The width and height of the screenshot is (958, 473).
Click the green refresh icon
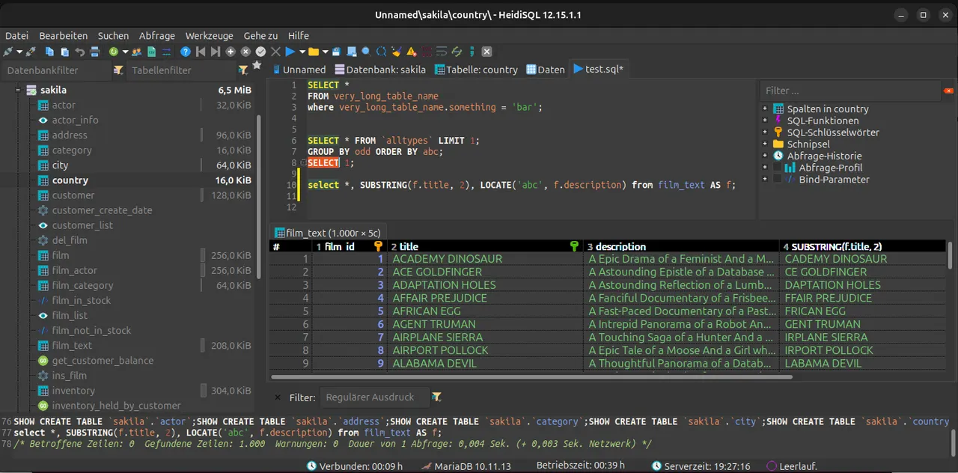coord(114,52)
